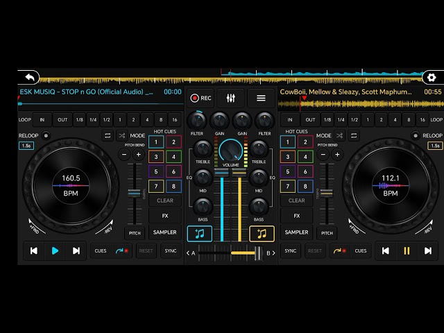Image resolution: width=444 pixels, height=333 pixels.
Task: Click deck A turntable showing 160.5 BPM
Action: (71, 186)
